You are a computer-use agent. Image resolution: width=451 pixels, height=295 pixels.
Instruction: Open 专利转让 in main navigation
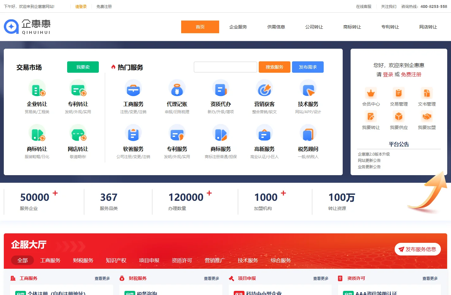point(390,27)
